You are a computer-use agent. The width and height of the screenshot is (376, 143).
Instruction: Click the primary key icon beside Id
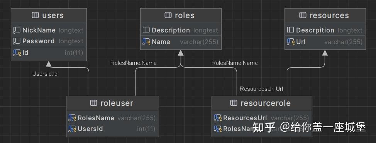pos(17,53)
